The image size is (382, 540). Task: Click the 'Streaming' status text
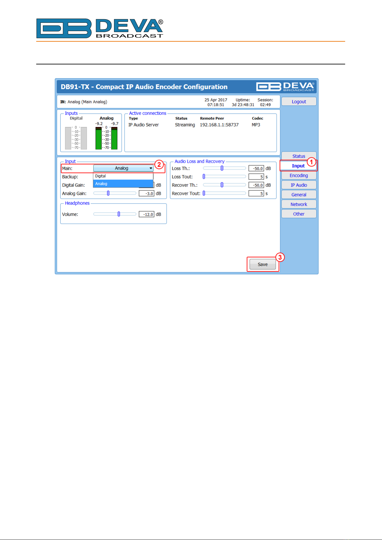tap(185, 125)
